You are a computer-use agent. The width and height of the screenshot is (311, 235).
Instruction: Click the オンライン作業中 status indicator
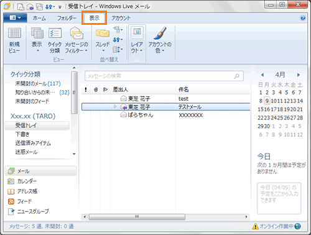[x=276, y=226]
